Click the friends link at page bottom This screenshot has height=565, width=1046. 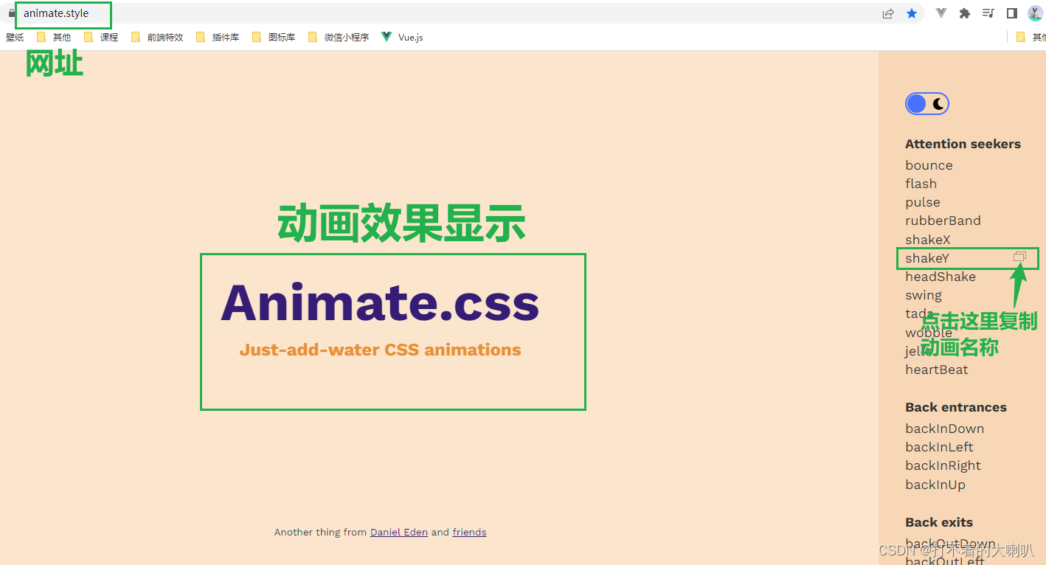point(469,532)
